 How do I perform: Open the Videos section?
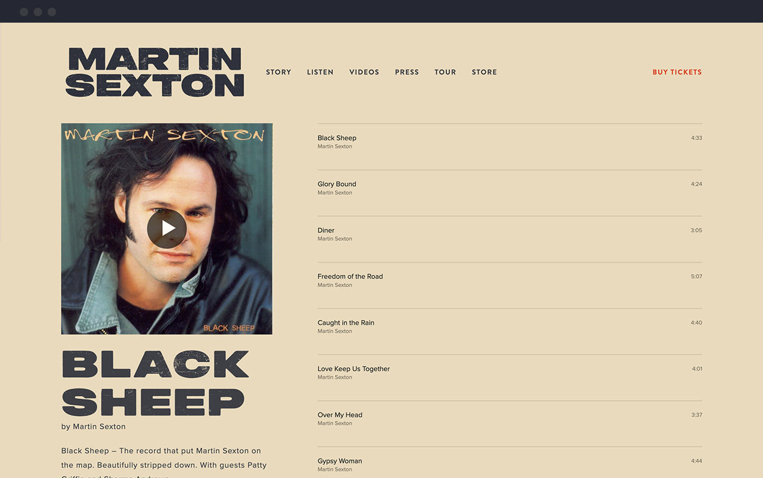(x=364, y=72)
